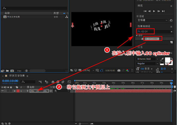Click the black and white default colors swatch

pos(162,64)
